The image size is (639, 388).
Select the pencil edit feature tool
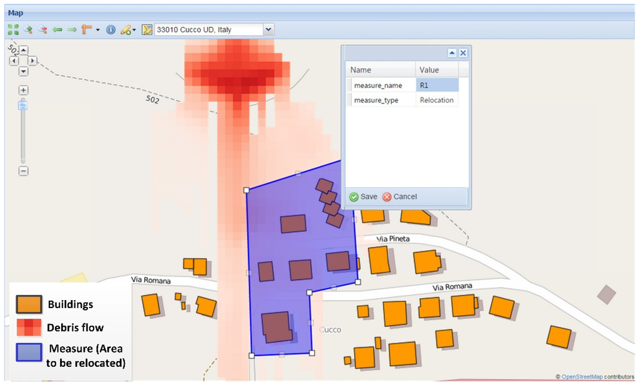coord(125,29)
